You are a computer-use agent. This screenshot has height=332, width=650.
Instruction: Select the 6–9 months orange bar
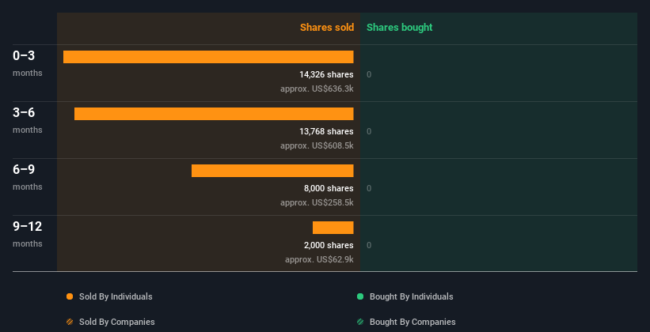tap(272, 171)
